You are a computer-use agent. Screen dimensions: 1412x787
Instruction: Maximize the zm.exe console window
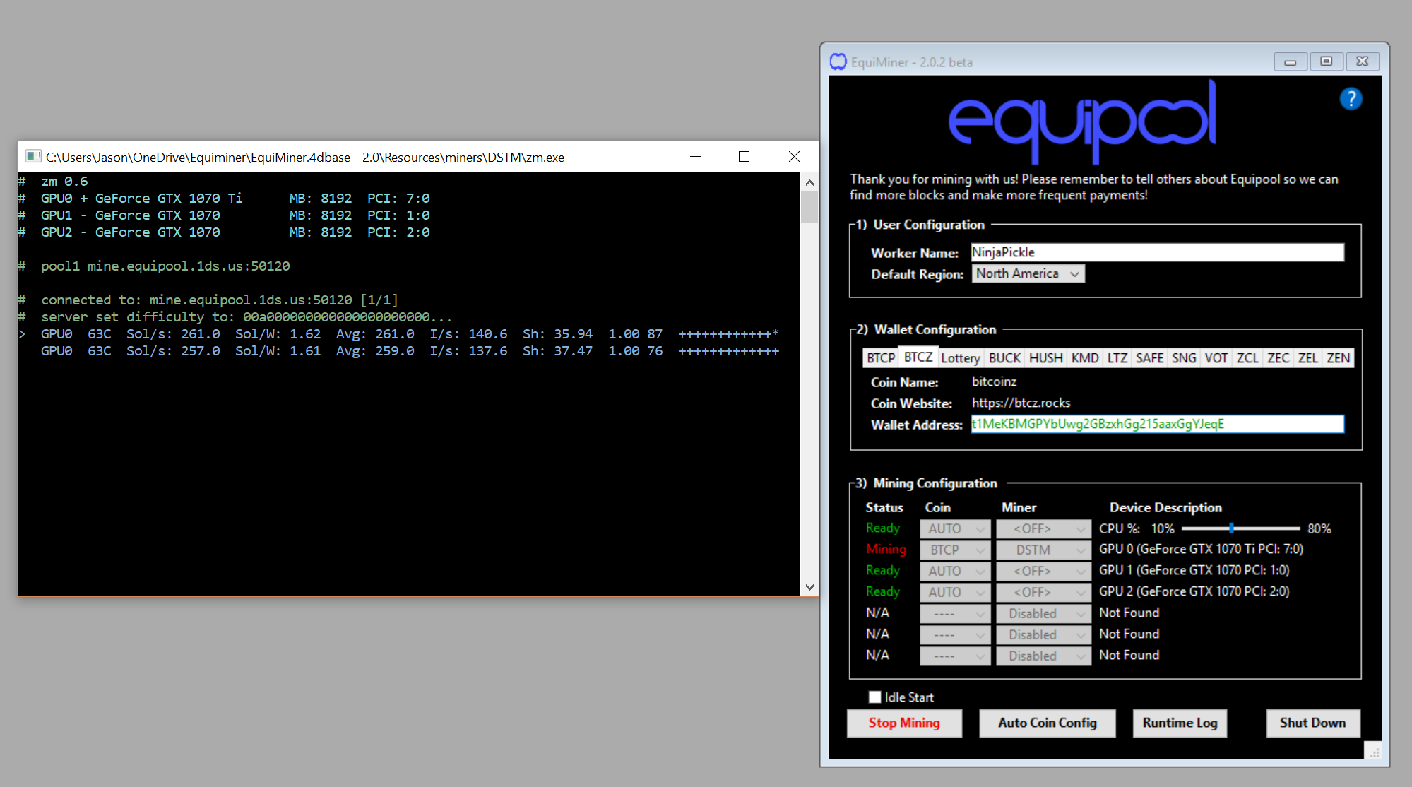tap(744, 156)
